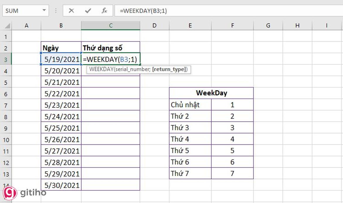The height and width of the screenshot is (203, 343).
Task: Select row 3 header
Action: pyautogui.click(x=6, y=59)
